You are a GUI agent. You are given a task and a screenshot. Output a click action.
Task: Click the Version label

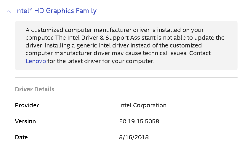pos(25,121)
